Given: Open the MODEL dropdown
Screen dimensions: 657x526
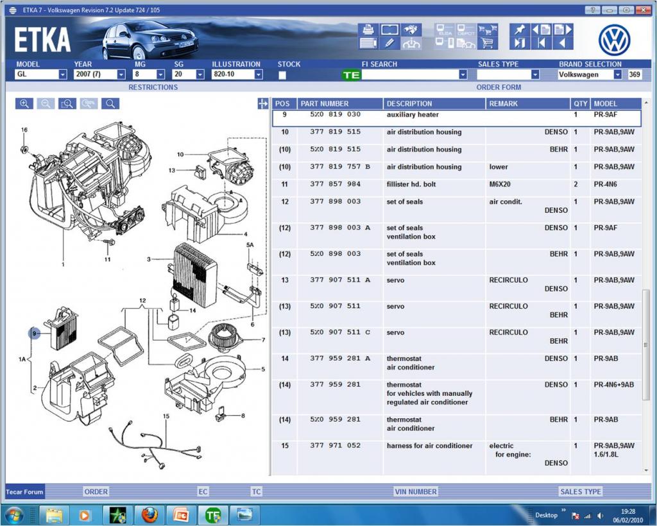Looking at the screenshot, I should coord(63,74).
